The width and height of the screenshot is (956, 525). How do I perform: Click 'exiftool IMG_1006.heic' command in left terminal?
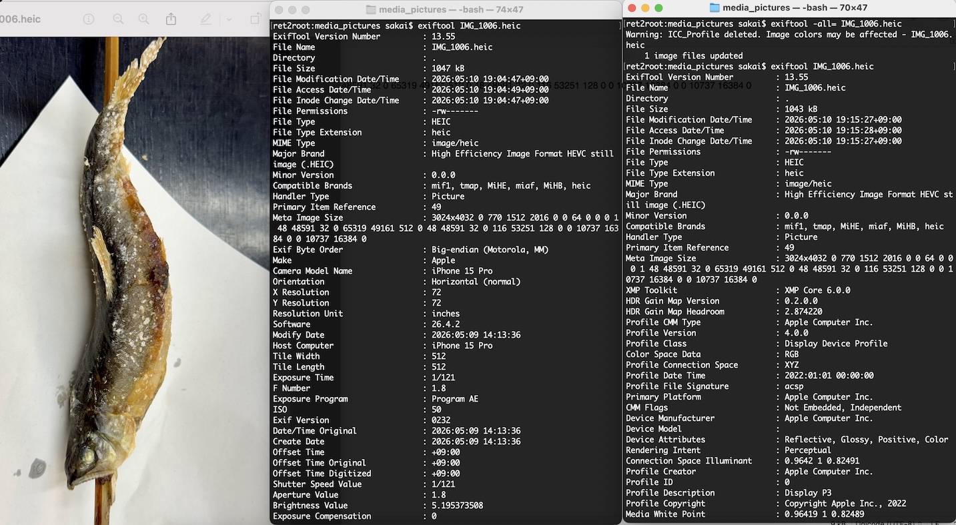[x=469, y=26]
